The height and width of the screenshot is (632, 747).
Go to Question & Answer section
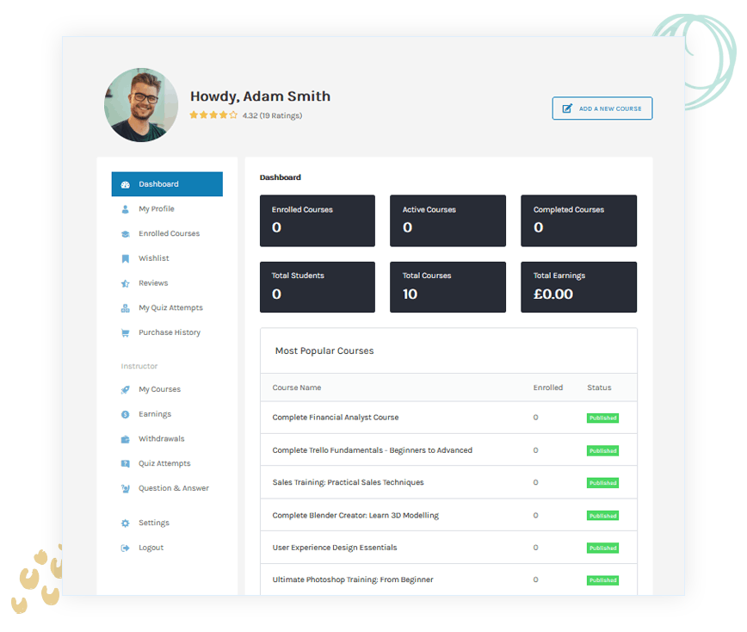pyautogui.click(x=173, y=488)
